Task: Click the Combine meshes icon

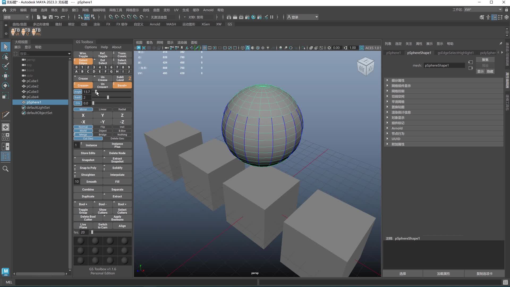Action: coord(88,189)
